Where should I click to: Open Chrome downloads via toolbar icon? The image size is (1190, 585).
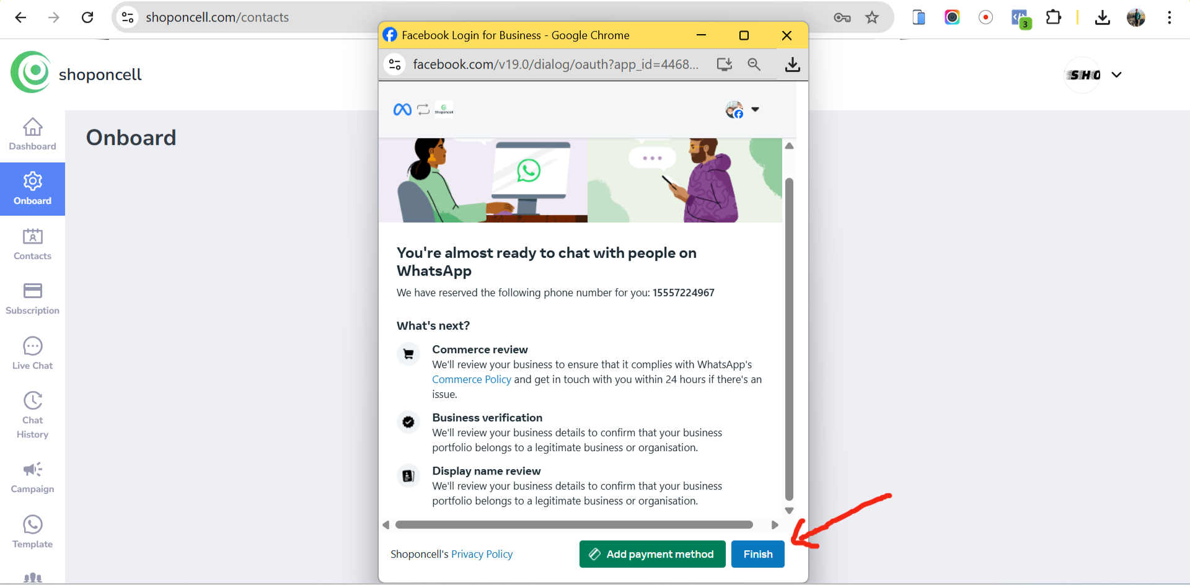(x=1102, y=17)
